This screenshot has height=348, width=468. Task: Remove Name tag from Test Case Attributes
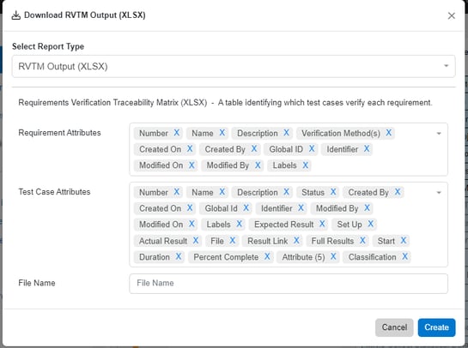222,192
